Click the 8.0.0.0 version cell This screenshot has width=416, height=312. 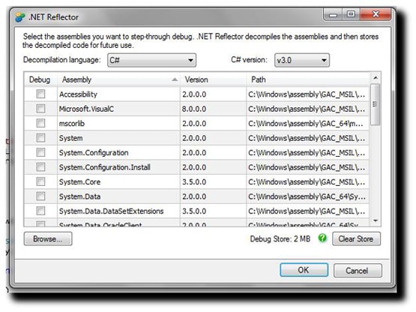tap(213, 109)
